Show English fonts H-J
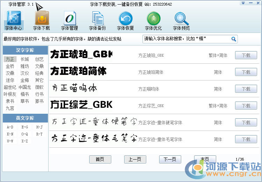262x182 pixels. [39, 127]
